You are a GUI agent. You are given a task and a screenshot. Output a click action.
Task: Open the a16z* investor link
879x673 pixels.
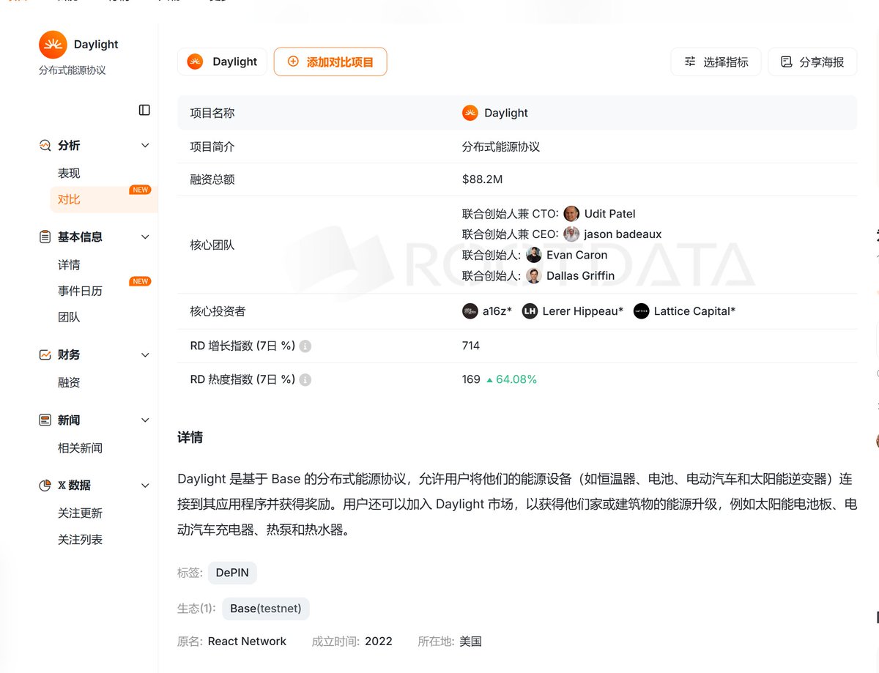coord(497,311)
